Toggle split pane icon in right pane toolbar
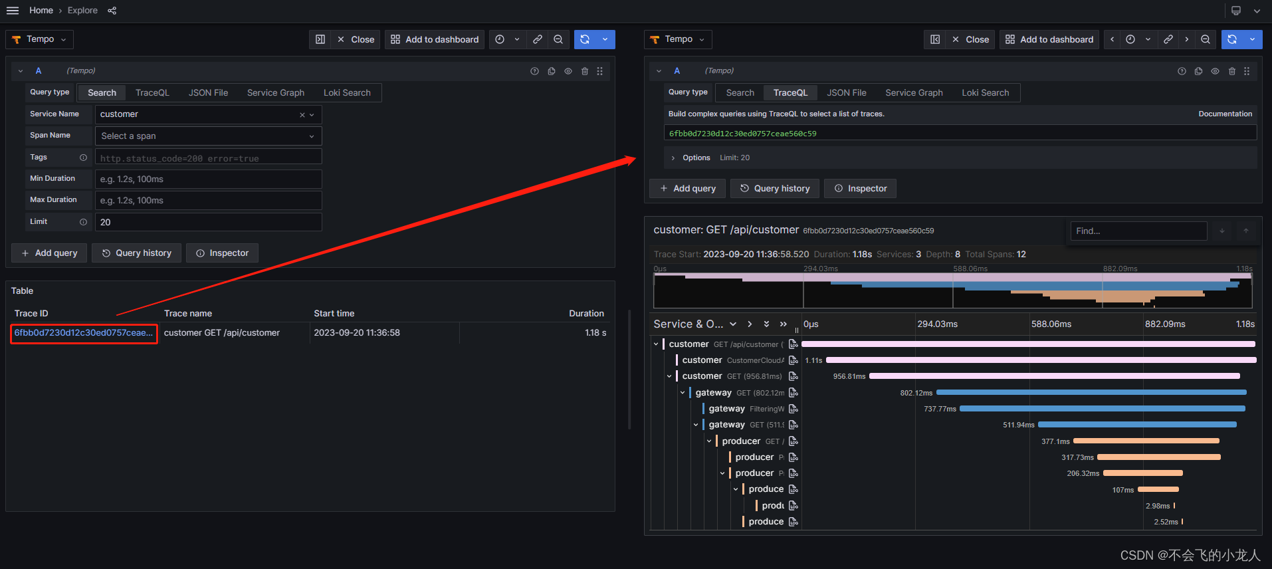This screenshot has width=1272, height=569. [x=935, y=40]
